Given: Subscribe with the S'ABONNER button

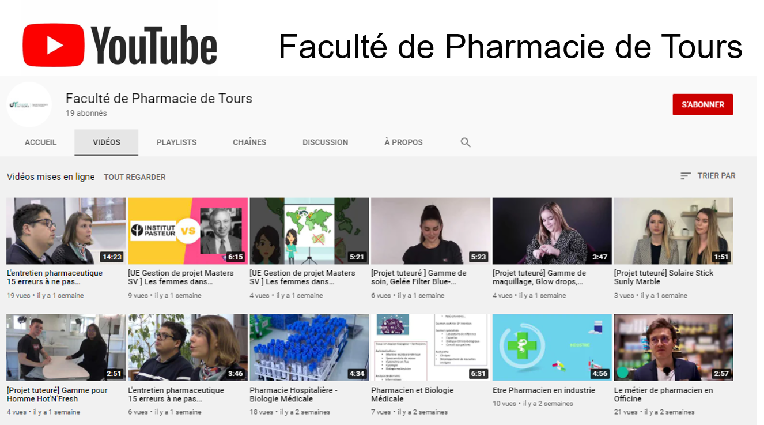Looking at the screenshot, I should (703, 104).
